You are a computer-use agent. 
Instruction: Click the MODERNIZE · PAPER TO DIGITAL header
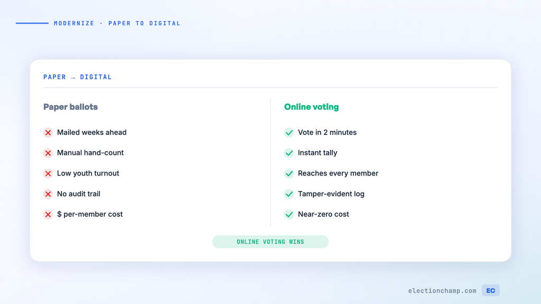click(117, 23)
